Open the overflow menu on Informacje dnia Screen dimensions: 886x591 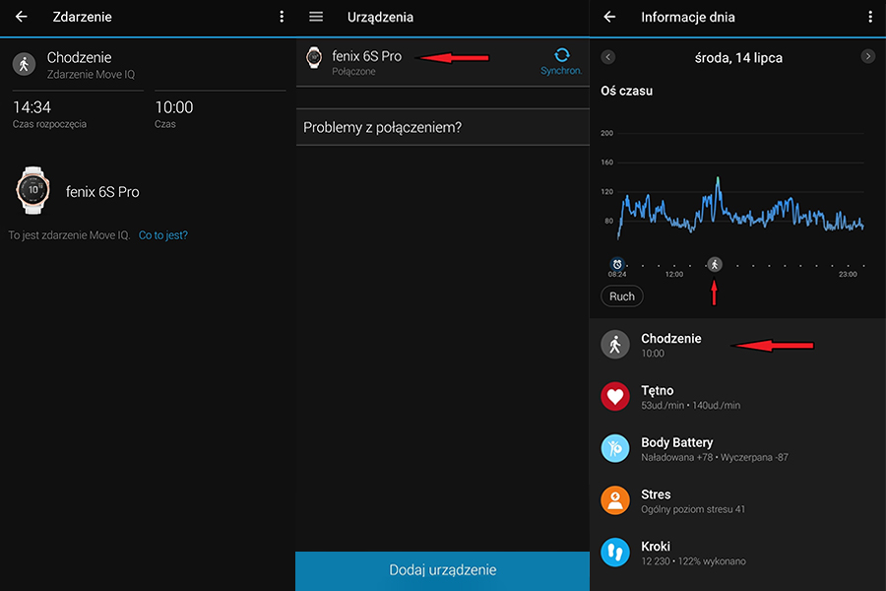[x=870, y=17]
